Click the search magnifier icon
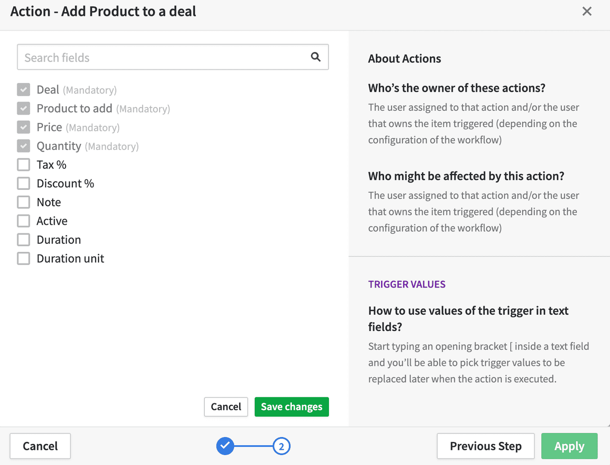The image size is (610, 465). click(316, 57)
